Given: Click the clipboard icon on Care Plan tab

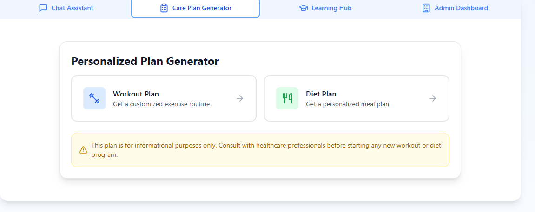Looking at the screenshot, I should pos(164,8).
